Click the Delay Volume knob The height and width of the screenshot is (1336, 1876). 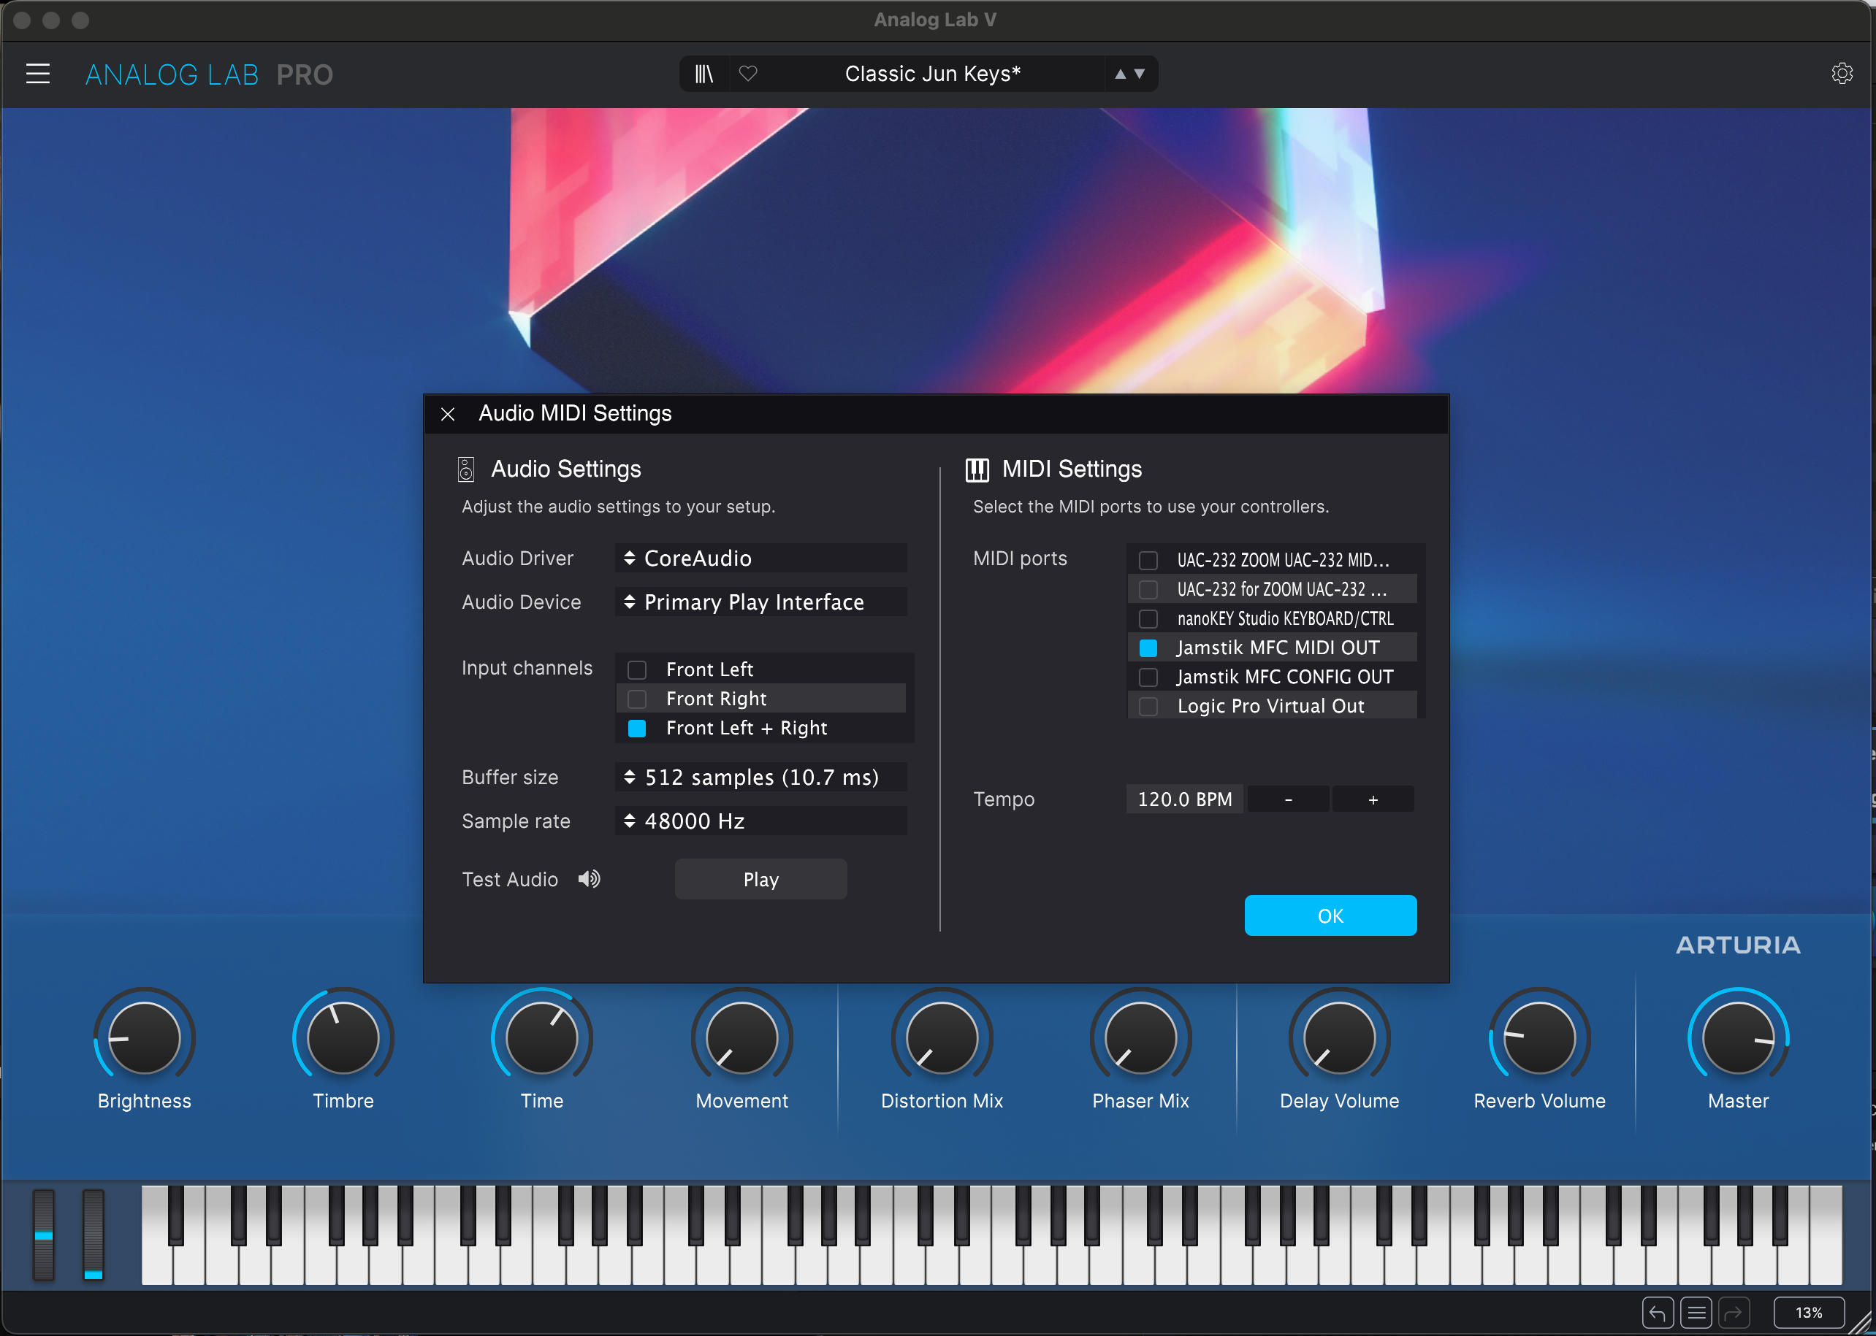[1339, 1037]
